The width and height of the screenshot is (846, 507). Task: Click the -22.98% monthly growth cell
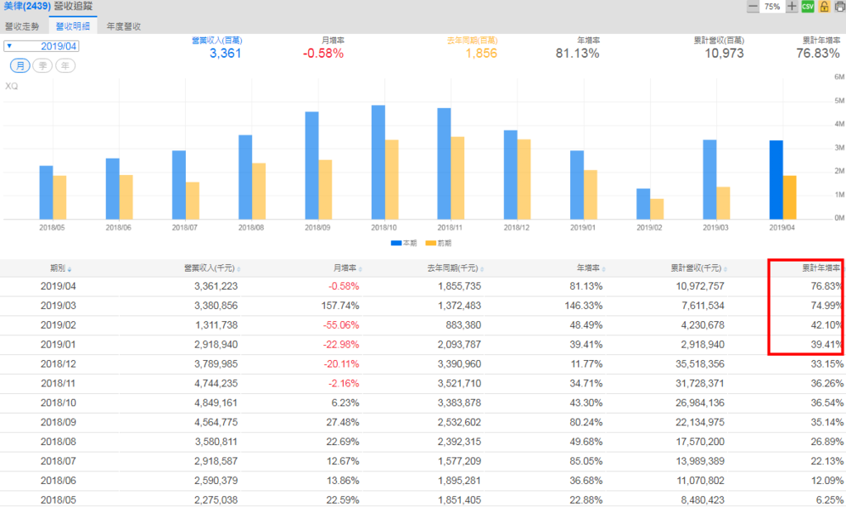pyautogui.click(x=341, y=344)
